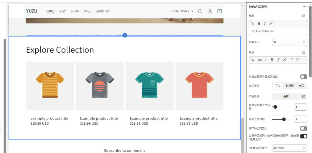
Task: Enable 使产品全宽显示 toggle
Action: pyautogui.click(x=303, y=128)
